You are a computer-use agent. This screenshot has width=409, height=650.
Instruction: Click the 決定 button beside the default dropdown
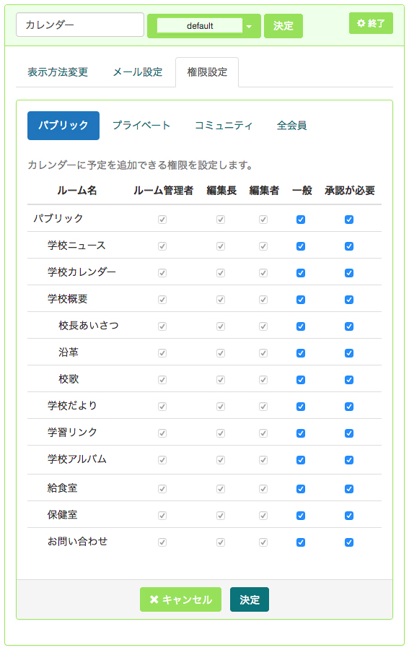pyautogui.click(x=283, y=26)
